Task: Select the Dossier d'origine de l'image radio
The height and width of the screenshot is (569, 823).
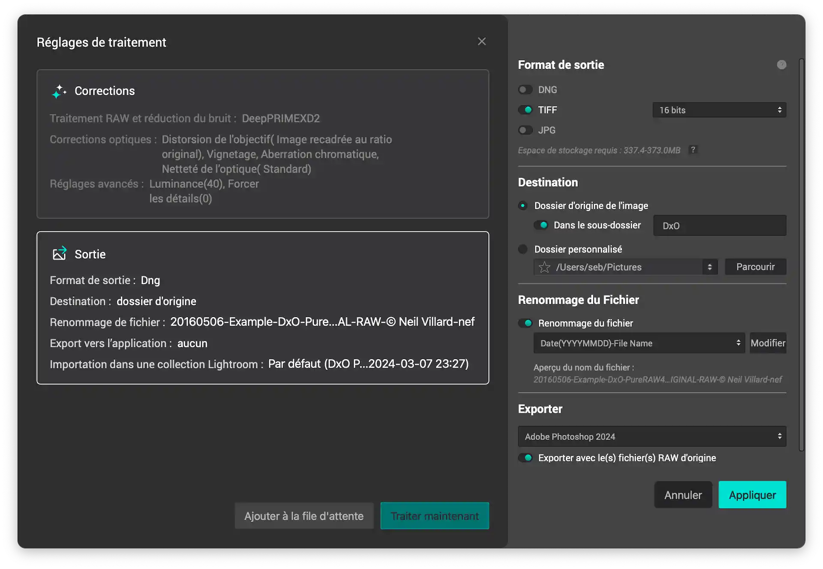Action: tap(523, 205)
